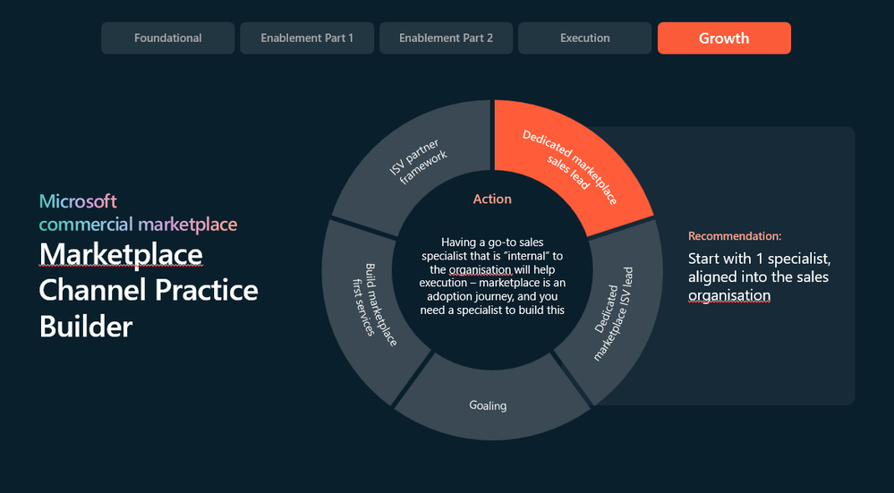
Task: Click the Action heading in the wheel center
Action: pyautogui.click(x=492, y=199)
